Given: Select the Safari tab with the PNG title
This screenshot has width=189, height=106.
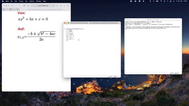Looking at the screenshot, I should (45, 9).
